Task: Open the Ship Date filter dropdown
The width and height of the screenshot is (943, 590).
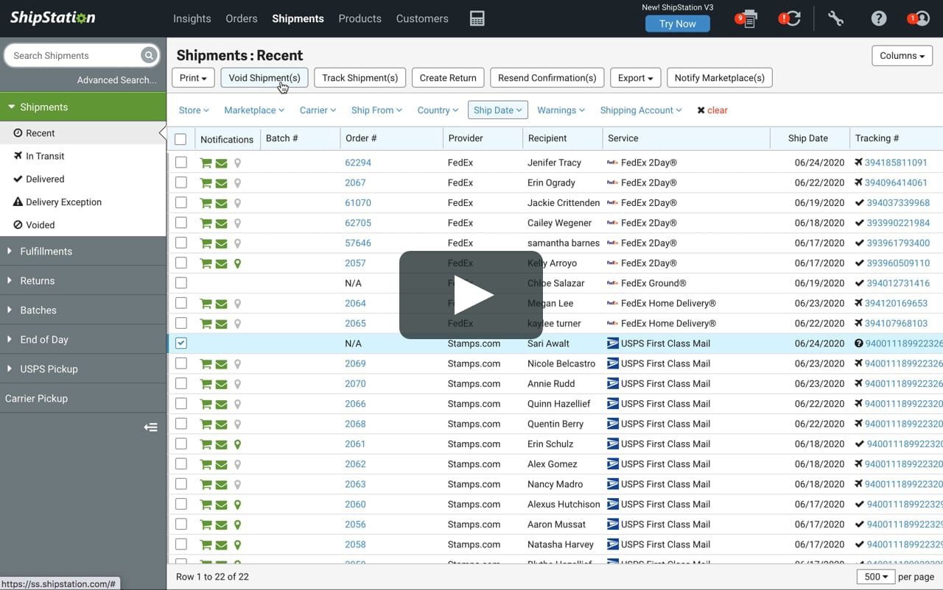Action: 498,110
